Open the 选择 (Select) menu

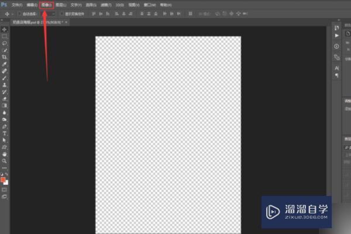coord(91,5)
